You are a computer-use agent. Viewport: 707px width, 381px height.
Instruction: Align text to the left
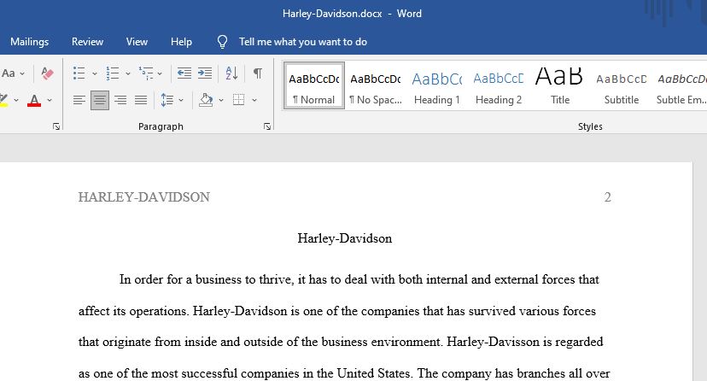click(79, 100)
